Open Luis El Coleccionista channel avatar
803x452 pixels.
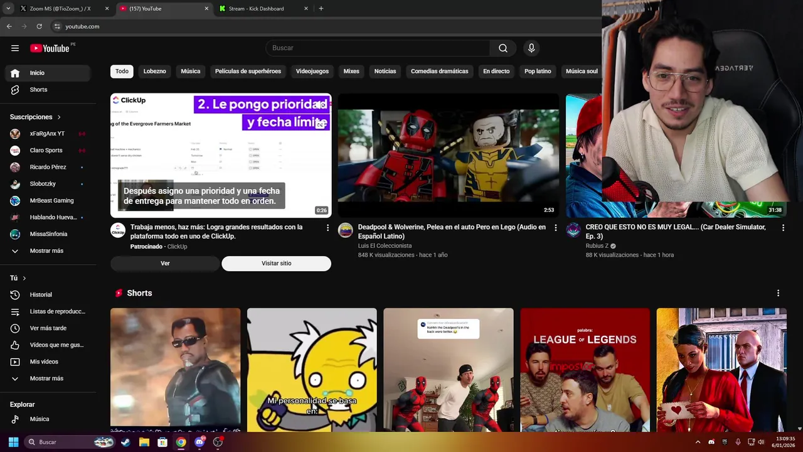(x=346, y=230)
